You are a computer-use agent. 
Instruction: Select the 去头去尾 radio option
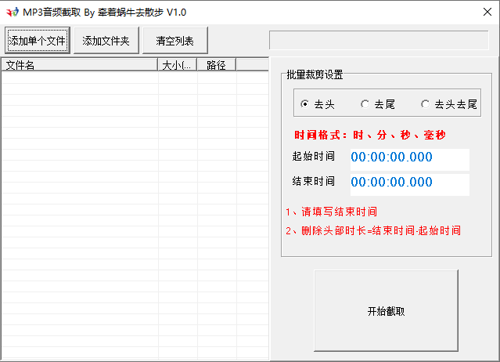449,104
